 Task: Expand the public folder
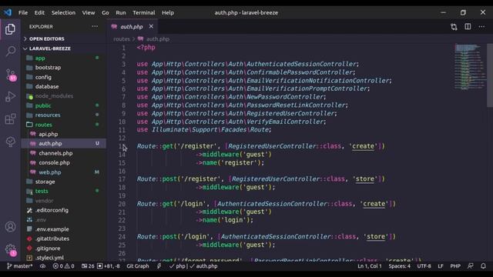click(43, 105)
